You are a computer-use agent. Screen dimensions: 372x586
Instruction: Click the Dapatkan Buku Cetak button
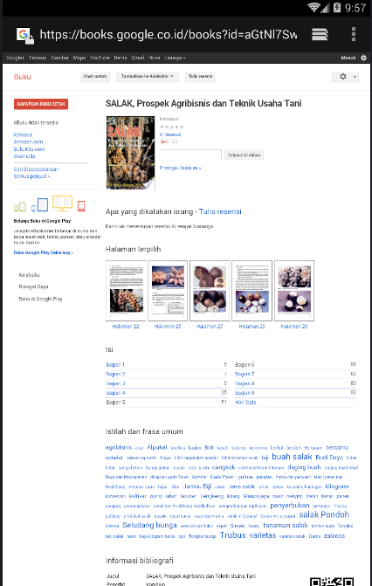tap(41, 104)
